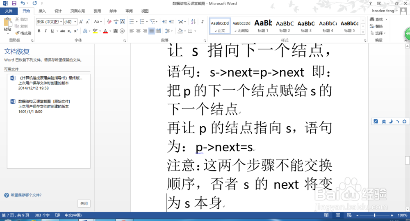410x221 pixels.
Task: Redo the last action
Action: [x=34, y=3]
